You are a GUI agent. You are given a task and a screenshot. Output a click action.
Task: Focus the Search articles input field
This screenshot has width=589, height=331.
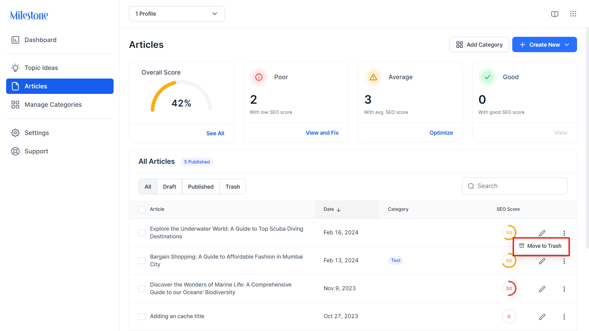pyautogui.click(x=514, y=186)
